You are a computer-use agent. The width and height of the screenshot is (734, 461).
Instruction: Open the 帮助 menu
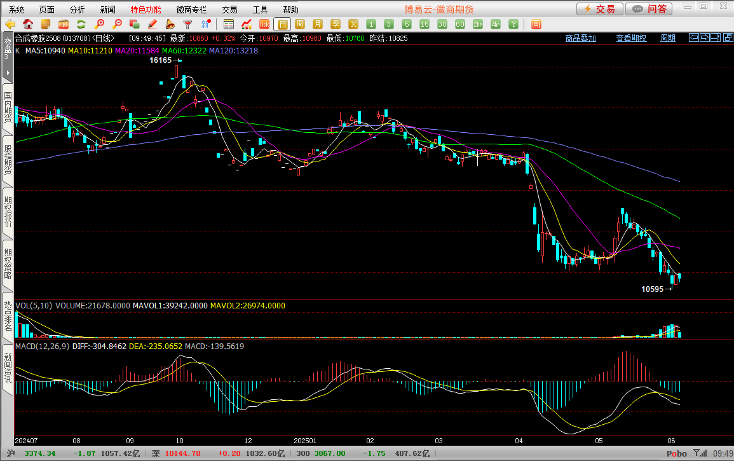click(x=290, y=10)
